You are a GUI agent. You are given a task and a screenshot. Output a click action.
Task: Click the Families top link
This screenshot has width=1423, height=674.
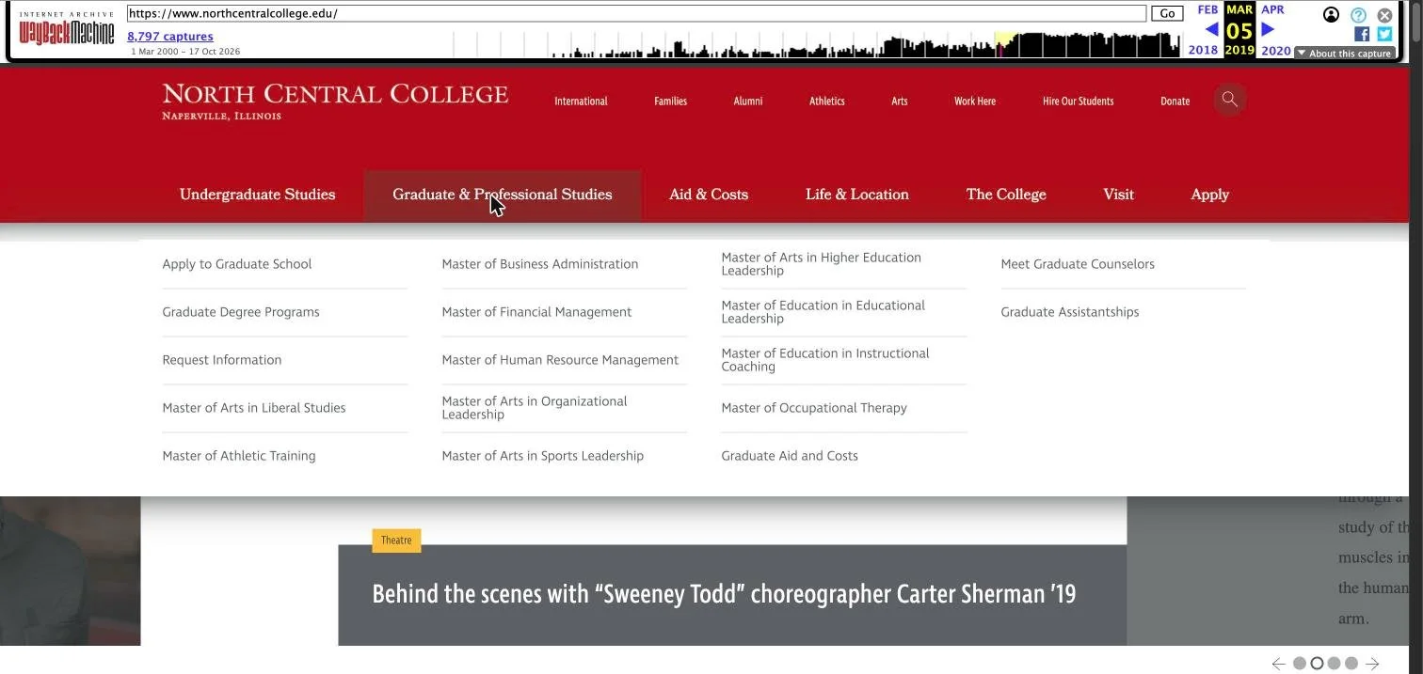click(x=670, y=101)
